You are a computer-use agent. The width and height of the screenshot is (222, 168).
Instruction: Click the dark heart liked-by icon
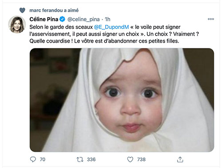[22, 10]
